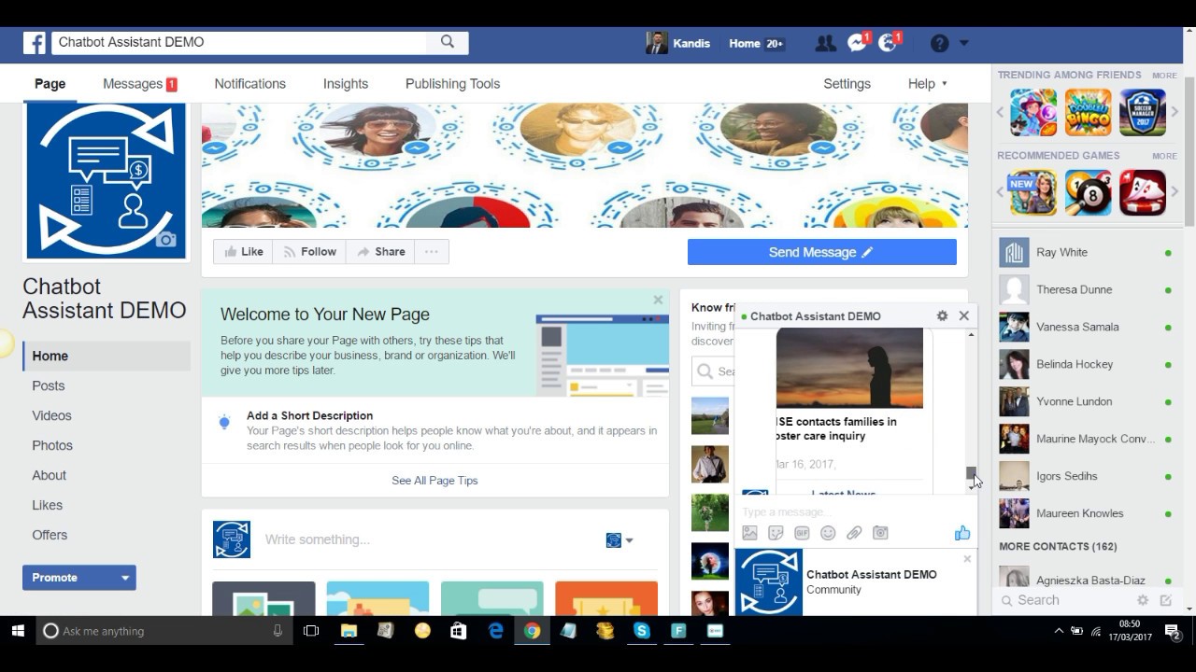The width and height of the screenshot is (1196, 672).
Task: Open page Settings
Action: [x=847, y=84]
